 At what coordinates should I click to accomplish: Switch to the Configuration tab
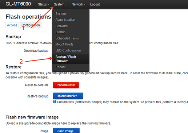pyautogui.click(x=31, y=25)
